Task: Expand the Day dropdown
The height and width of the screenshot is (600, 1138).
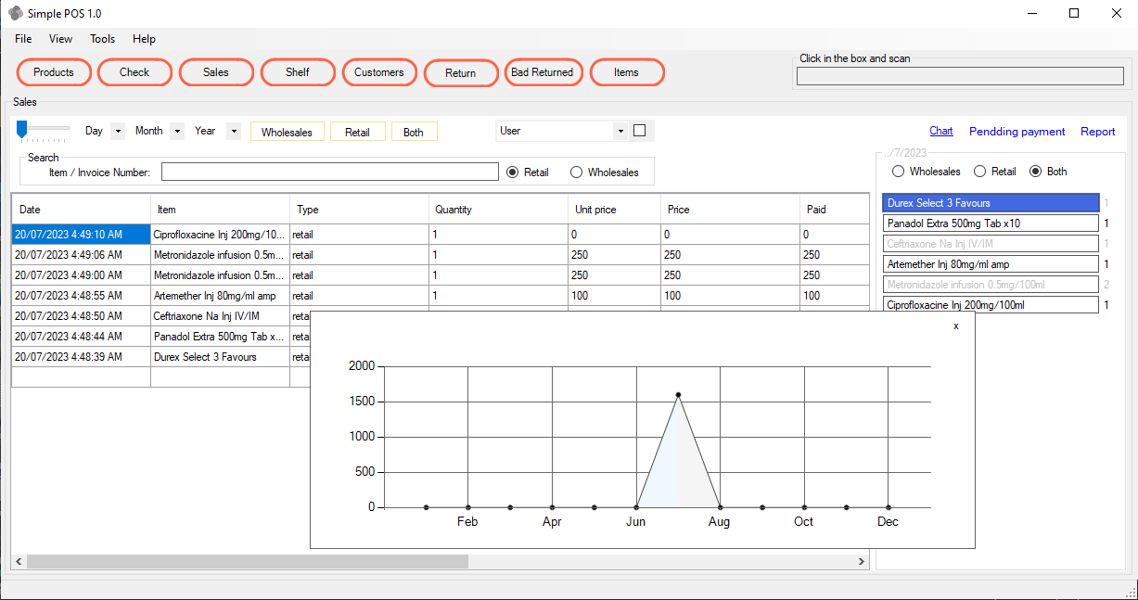Action: point(117,132)
